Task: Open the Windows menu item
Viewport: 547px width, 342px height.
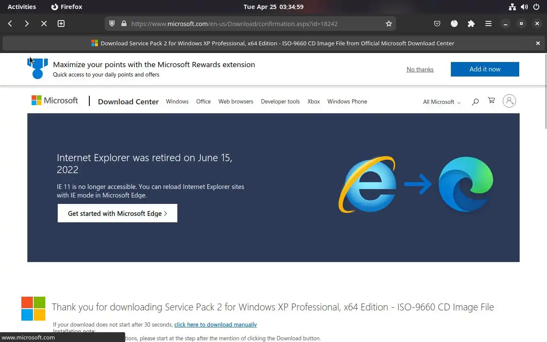Action: [177, 101]
